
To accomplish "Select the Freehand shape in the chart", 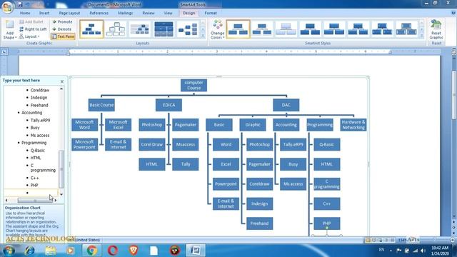I will (259, 223).
